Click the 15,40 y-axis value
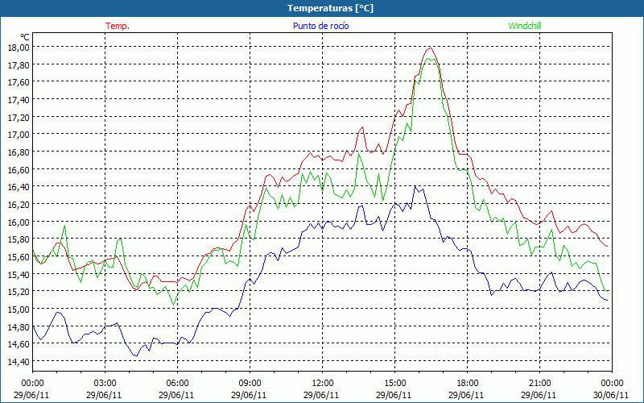Screen dimensions: 644x403 pyautogui.click(x=19, y=274)
